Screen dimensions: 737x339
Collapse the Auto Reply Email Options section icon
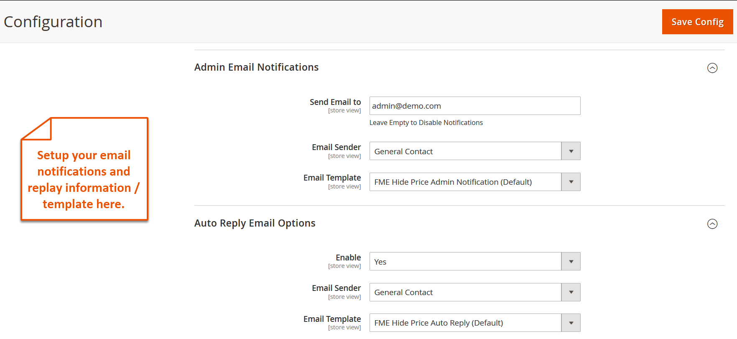712,224
